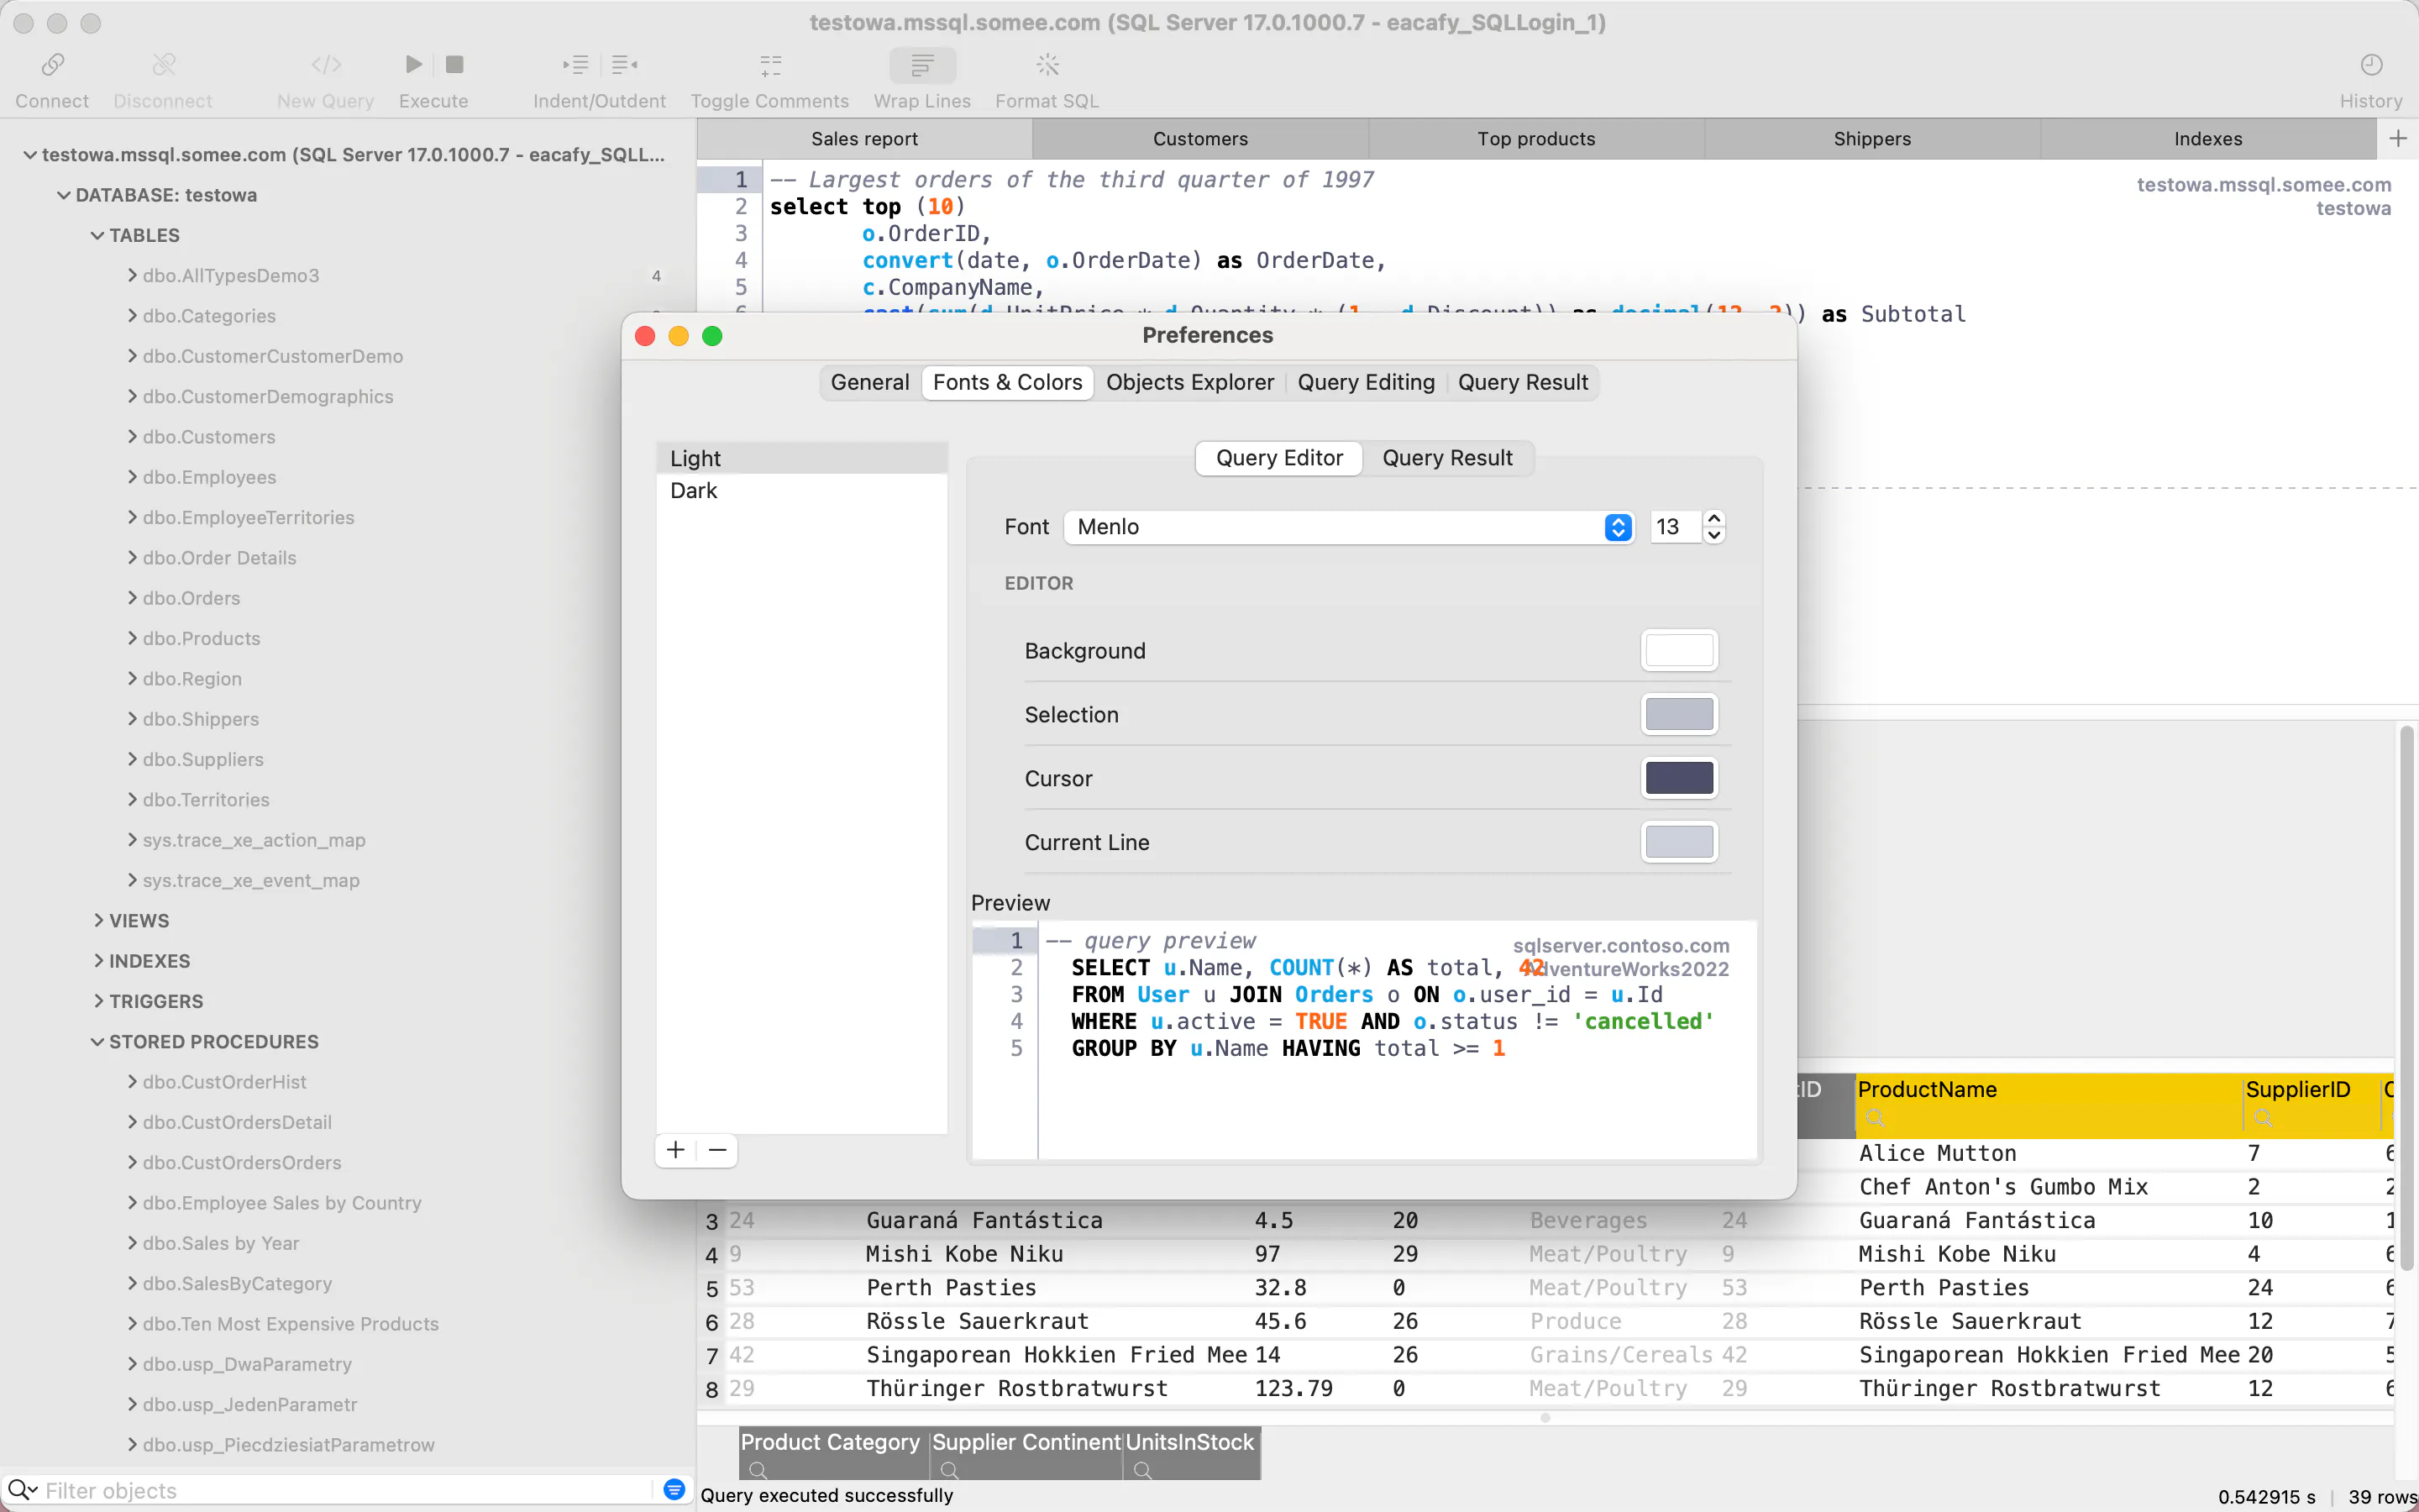
Task: Open the History panel
Action: click(2371, 66)
